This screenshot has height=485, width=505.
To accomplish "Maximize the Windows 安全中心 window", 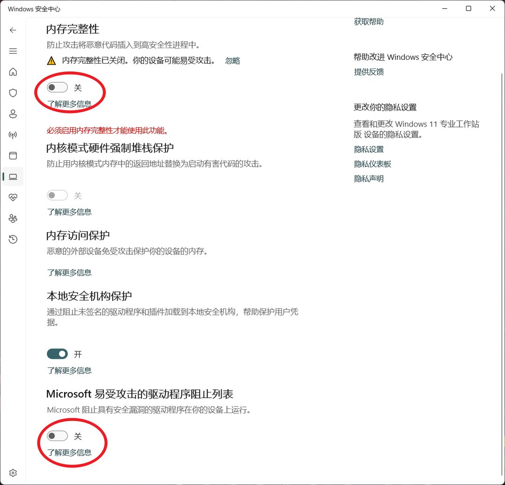I will pyautogui.click(x=469, y=9).
